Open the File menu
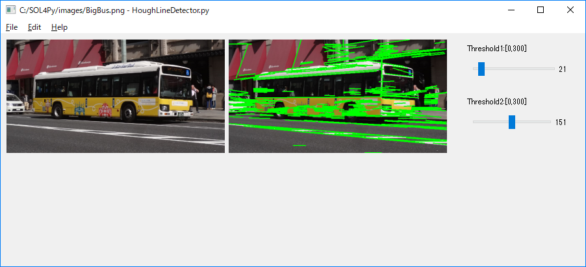Image resolution: width=586 pixels, height=267 pixels. (x=12, y=27)
